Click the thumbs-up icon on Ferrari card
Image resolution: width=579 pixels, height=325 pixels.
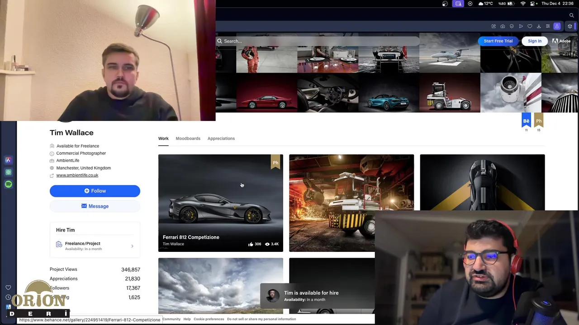point(251,244)
